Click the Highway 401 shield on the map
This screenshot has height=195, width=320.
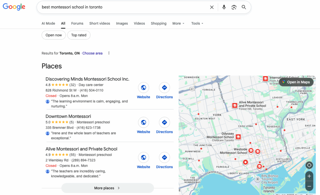192,89
